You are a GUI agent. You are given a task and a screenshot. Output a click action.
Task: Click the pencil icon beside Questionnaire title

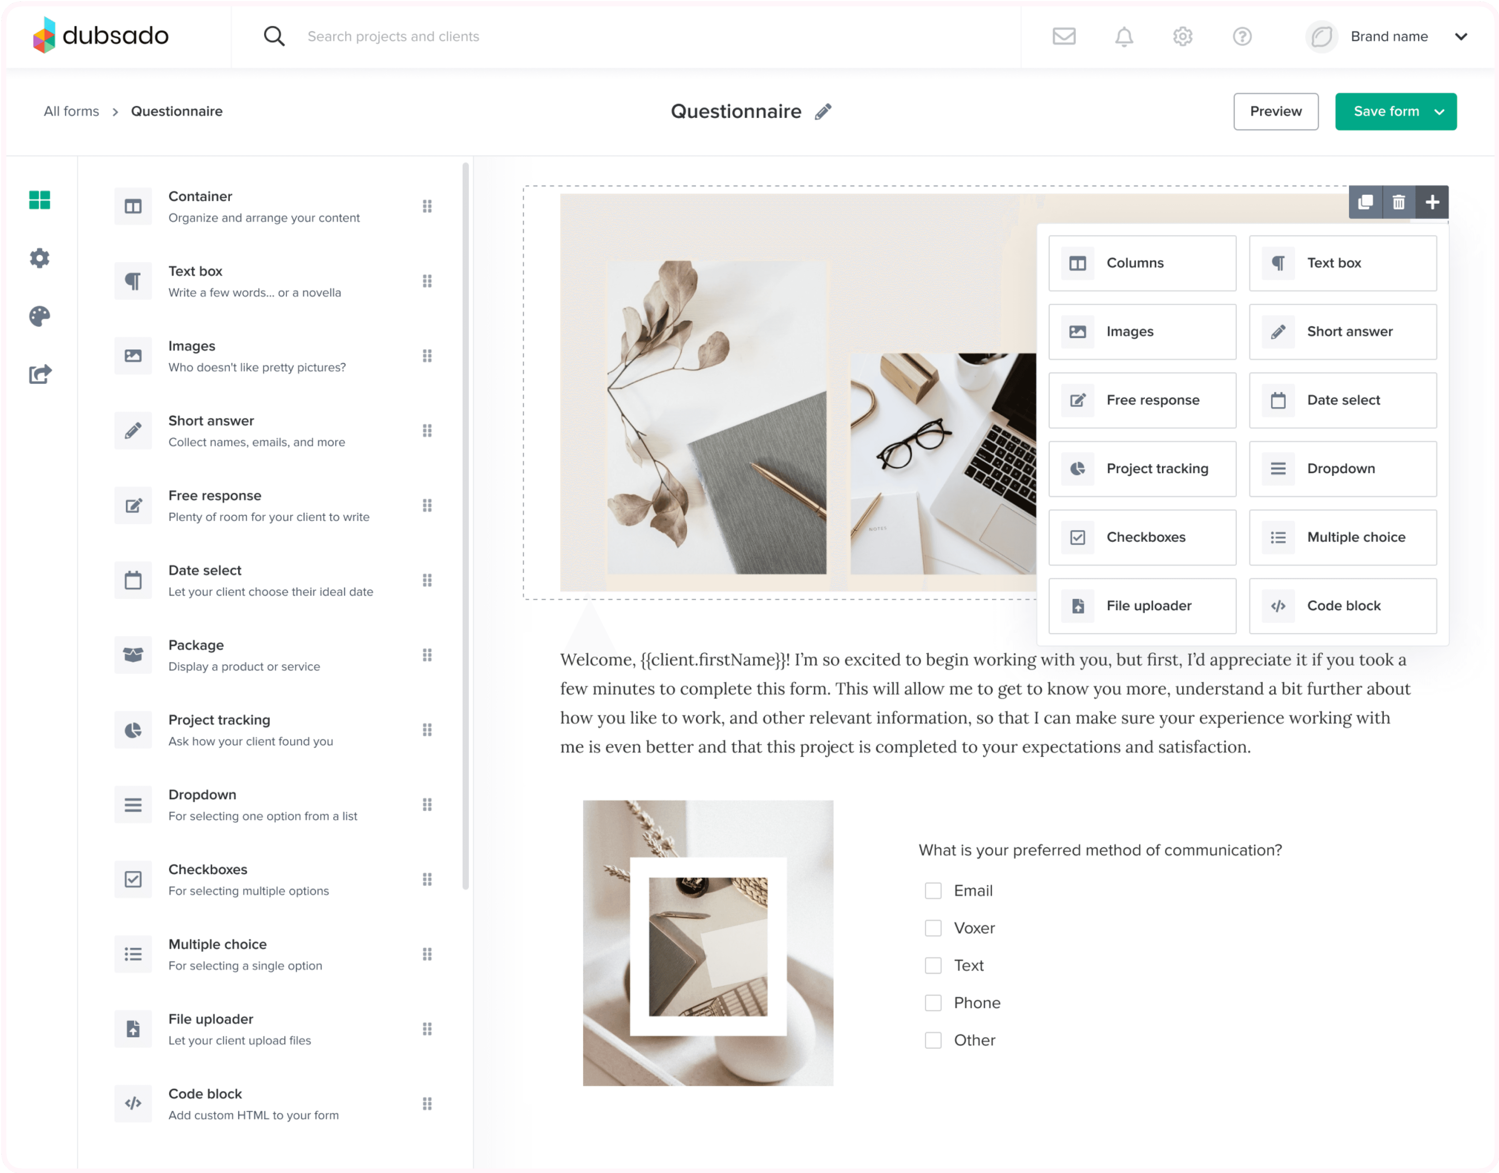pyautogui.click(x=823, y=111)
